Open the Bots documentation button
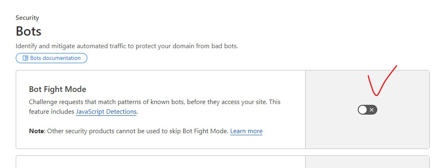433x168 pixels. [x=51, y=58]
